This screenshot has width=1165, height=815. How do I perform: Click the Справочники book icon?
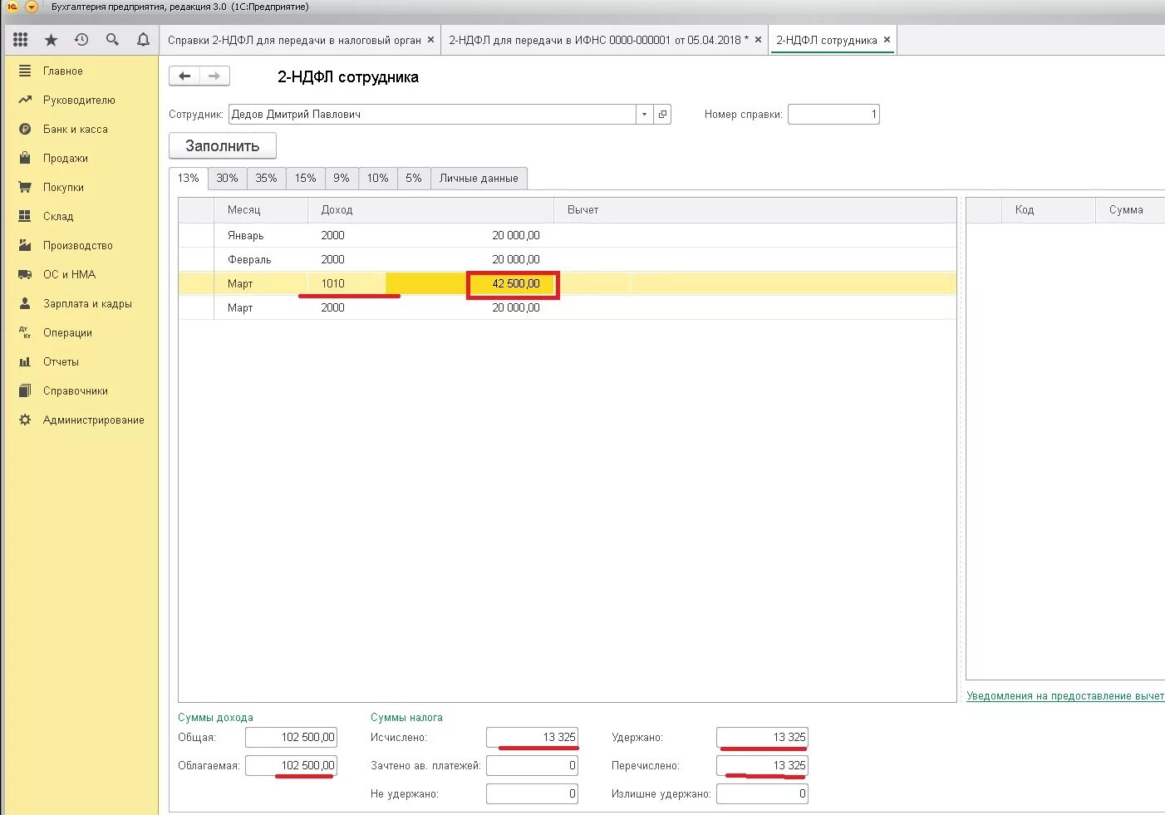pos(25,390)
